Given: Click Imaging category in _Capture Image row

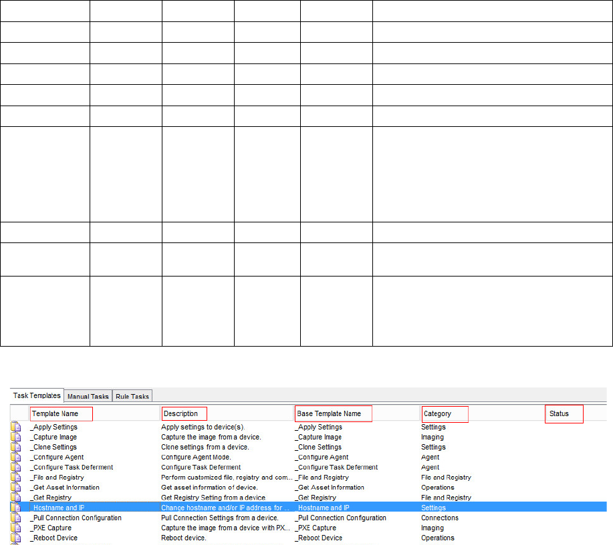Looking at the screenshot, I should point(433,437).
